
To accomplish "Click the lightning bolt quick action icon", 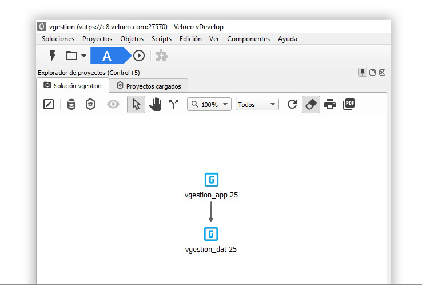I will (x=53, y=56).
